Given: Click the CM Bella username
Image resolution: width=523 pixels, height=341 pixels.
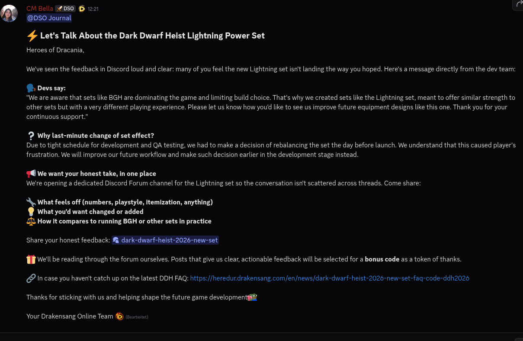Looking at the screenshot, I should pos(40,8).
